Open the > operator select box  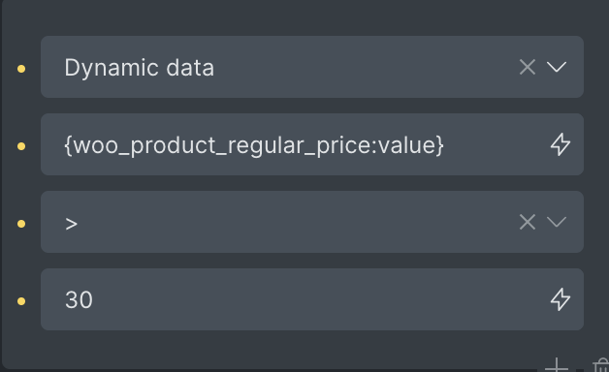pos(312,222)
